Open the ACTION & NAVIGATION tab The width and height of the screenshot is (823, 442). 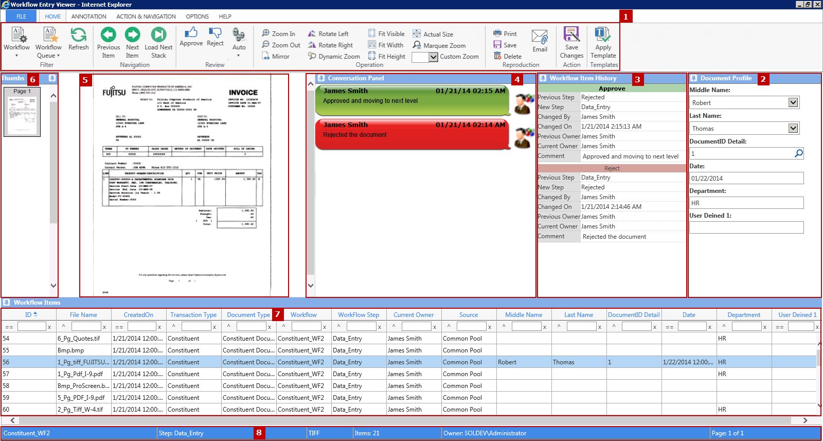click(x=146, y=16)
